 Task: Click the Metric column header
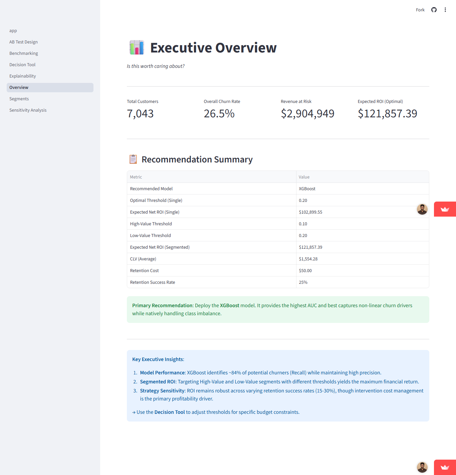click(212, 177)
